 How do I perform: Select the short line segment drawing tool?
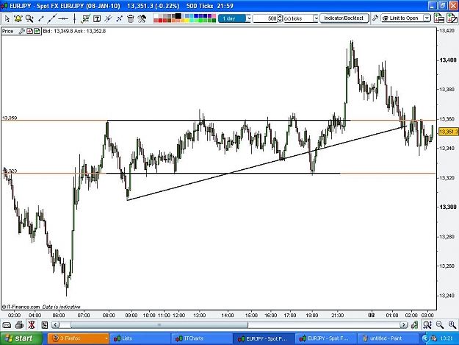[41, 19]
